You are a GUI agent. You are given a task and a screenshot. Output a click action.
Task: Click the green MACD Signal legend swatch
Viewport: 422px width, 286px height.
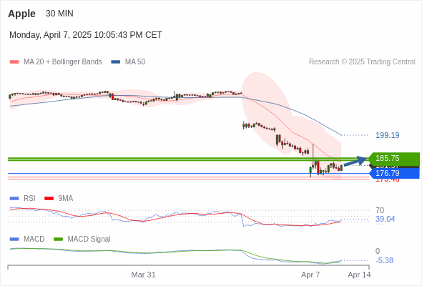(x=58, y=239)
